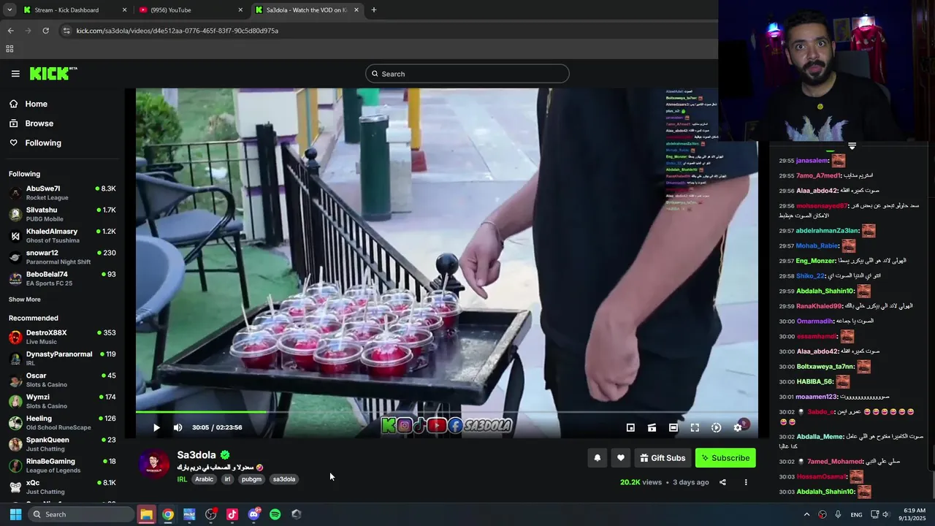The height and width of the screenshot is (526, 935).
Task: Enter fullscreen on the video player
Action: click(695, 427)
